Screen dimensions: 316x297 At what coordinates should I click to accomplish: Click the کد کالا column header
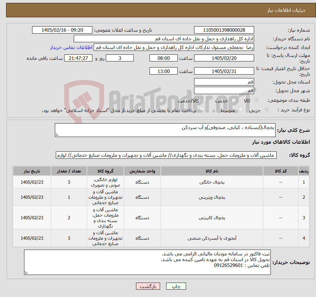(x=280, y=171)
